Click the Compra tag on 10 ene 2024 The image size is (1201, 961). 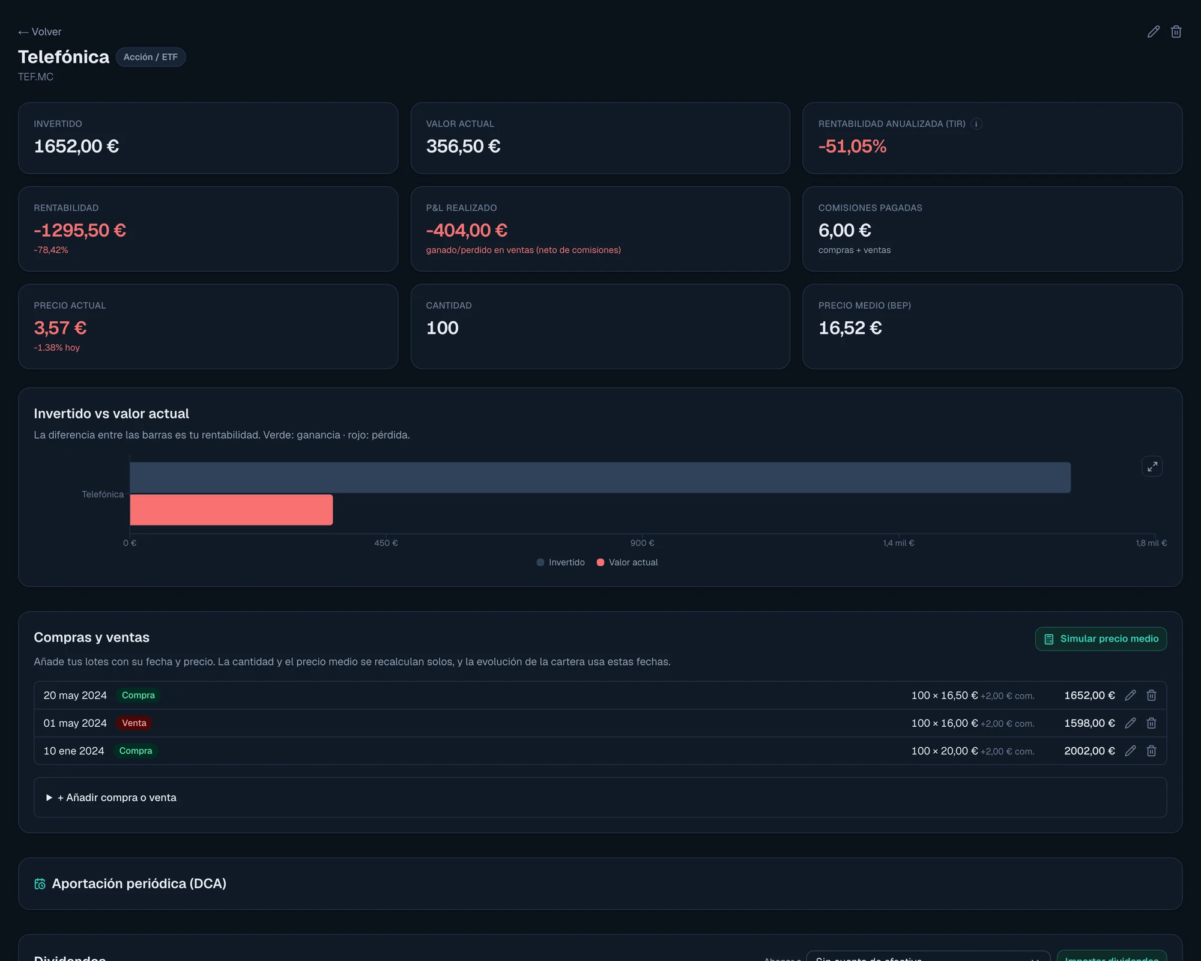click(x=136, y=751)
